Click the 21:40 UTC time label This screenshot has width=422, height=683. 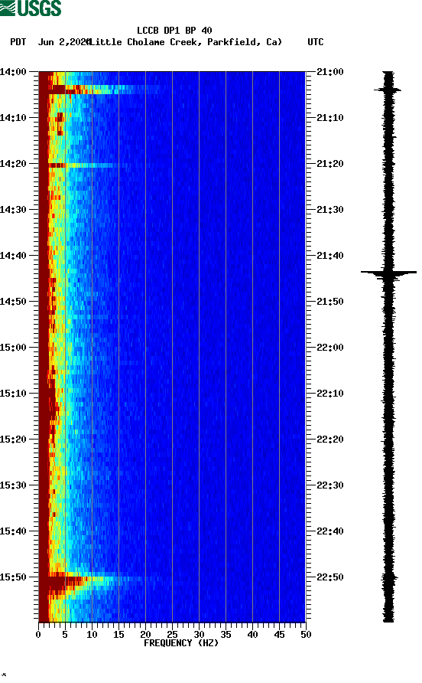[330, 256]
